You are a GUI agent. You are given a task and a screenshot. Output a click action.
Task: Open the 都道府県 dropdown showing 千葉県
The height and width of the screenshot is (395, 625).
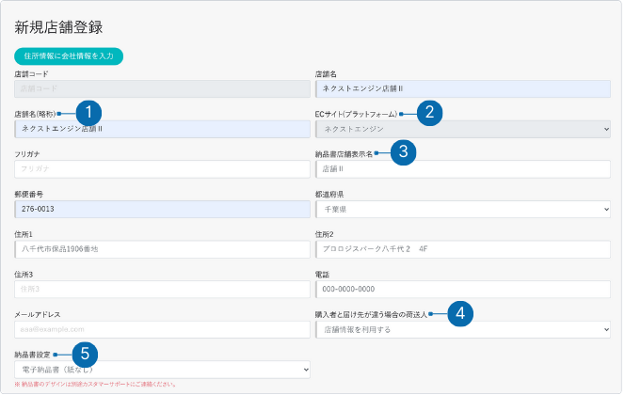tap(463, 209)
